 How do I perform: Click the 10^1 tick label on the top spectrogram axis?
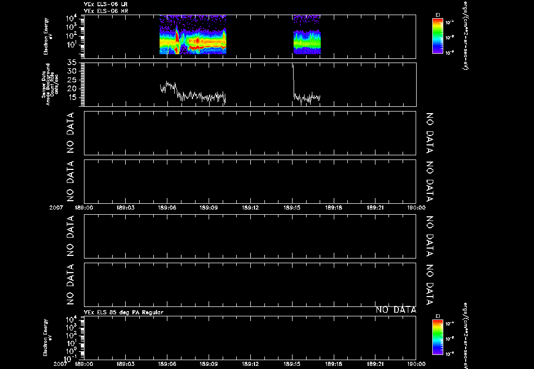point(72,45)
